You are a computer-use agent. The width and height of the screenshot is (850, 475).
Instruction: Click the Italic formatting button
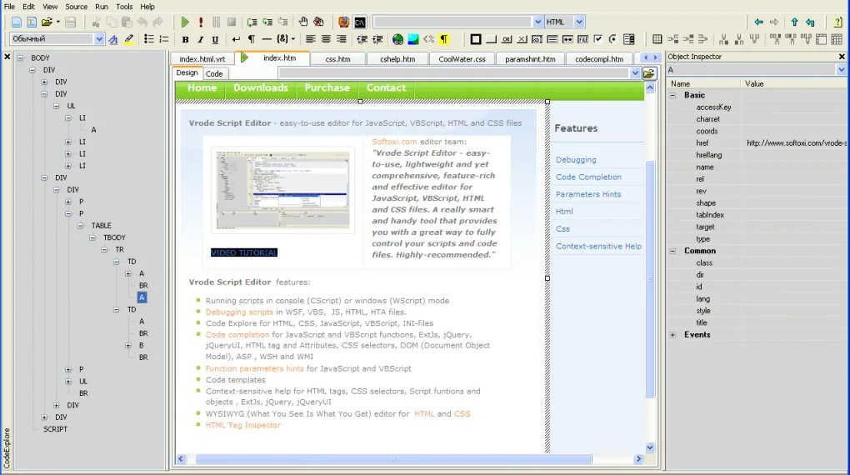pos(200,39)
